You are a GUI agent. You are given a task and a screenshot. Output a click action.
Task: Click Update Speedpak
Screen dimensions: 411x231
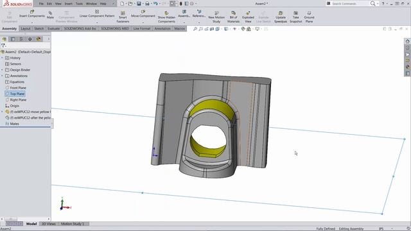281,17
